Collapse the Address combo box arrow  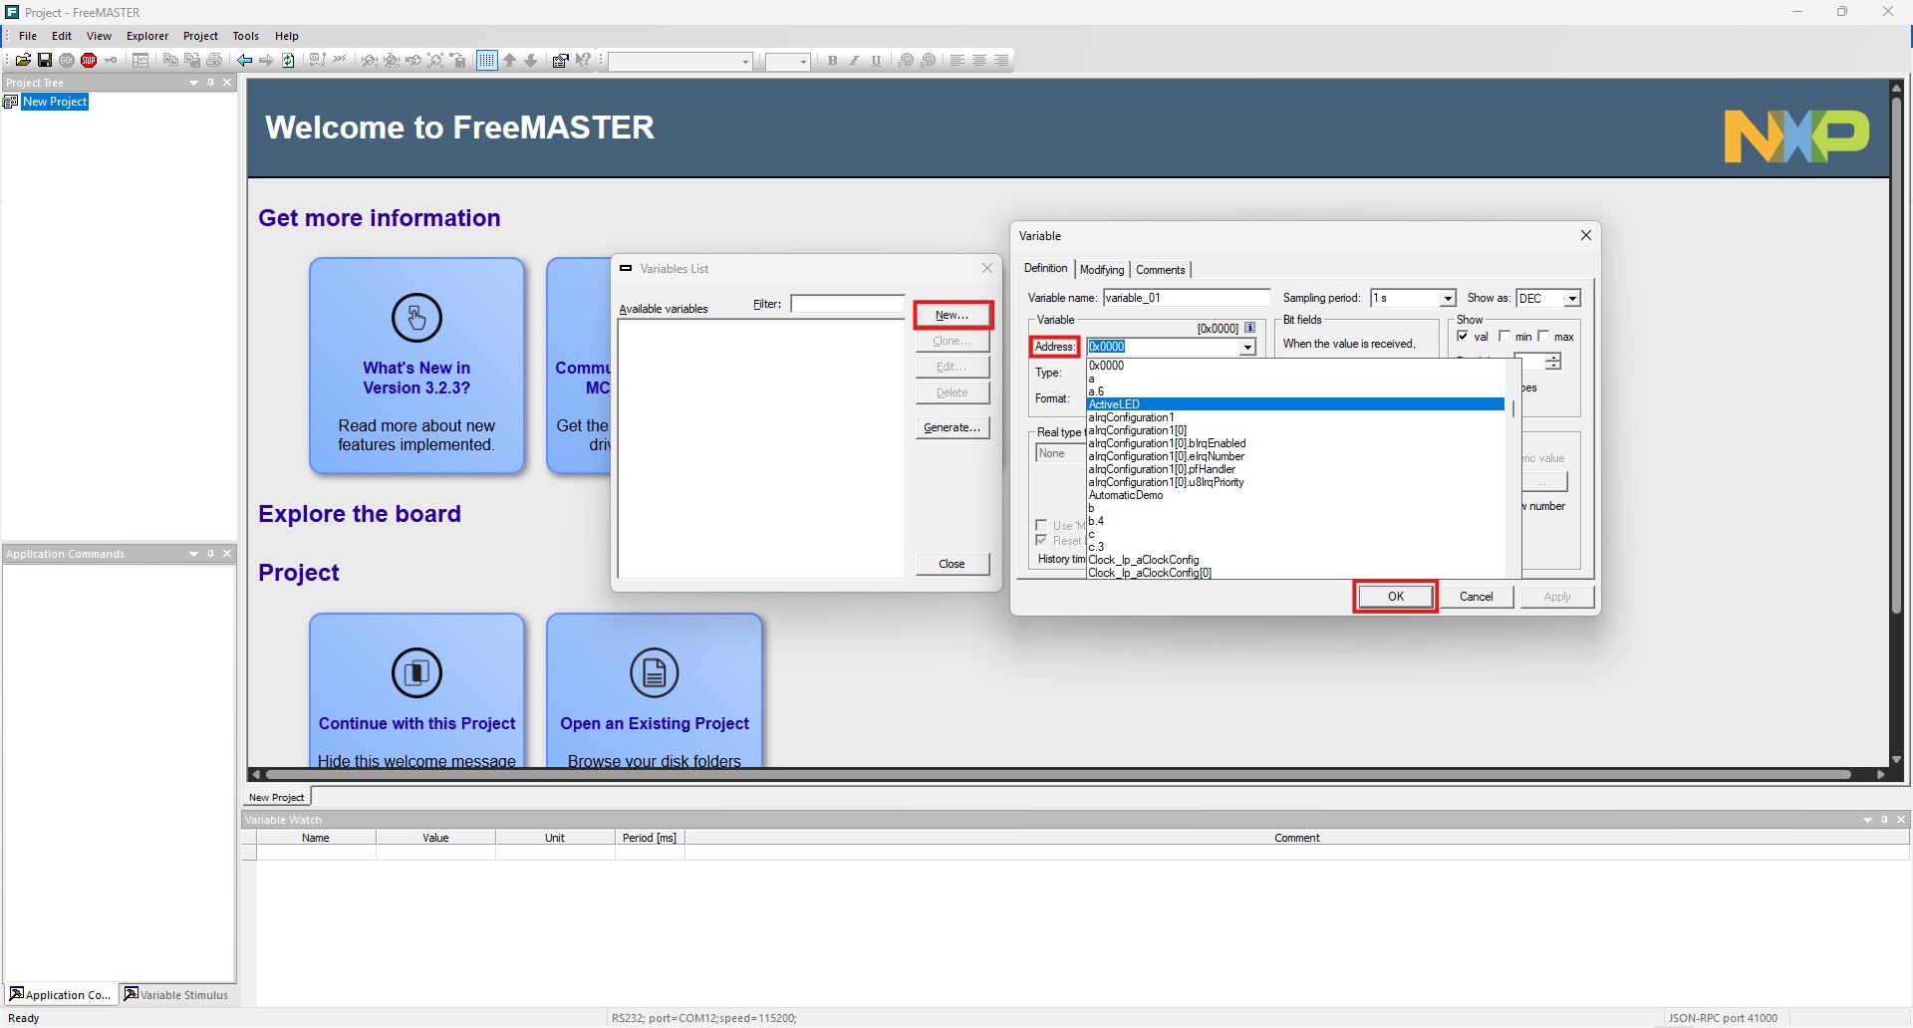[x=1247, y=347]
